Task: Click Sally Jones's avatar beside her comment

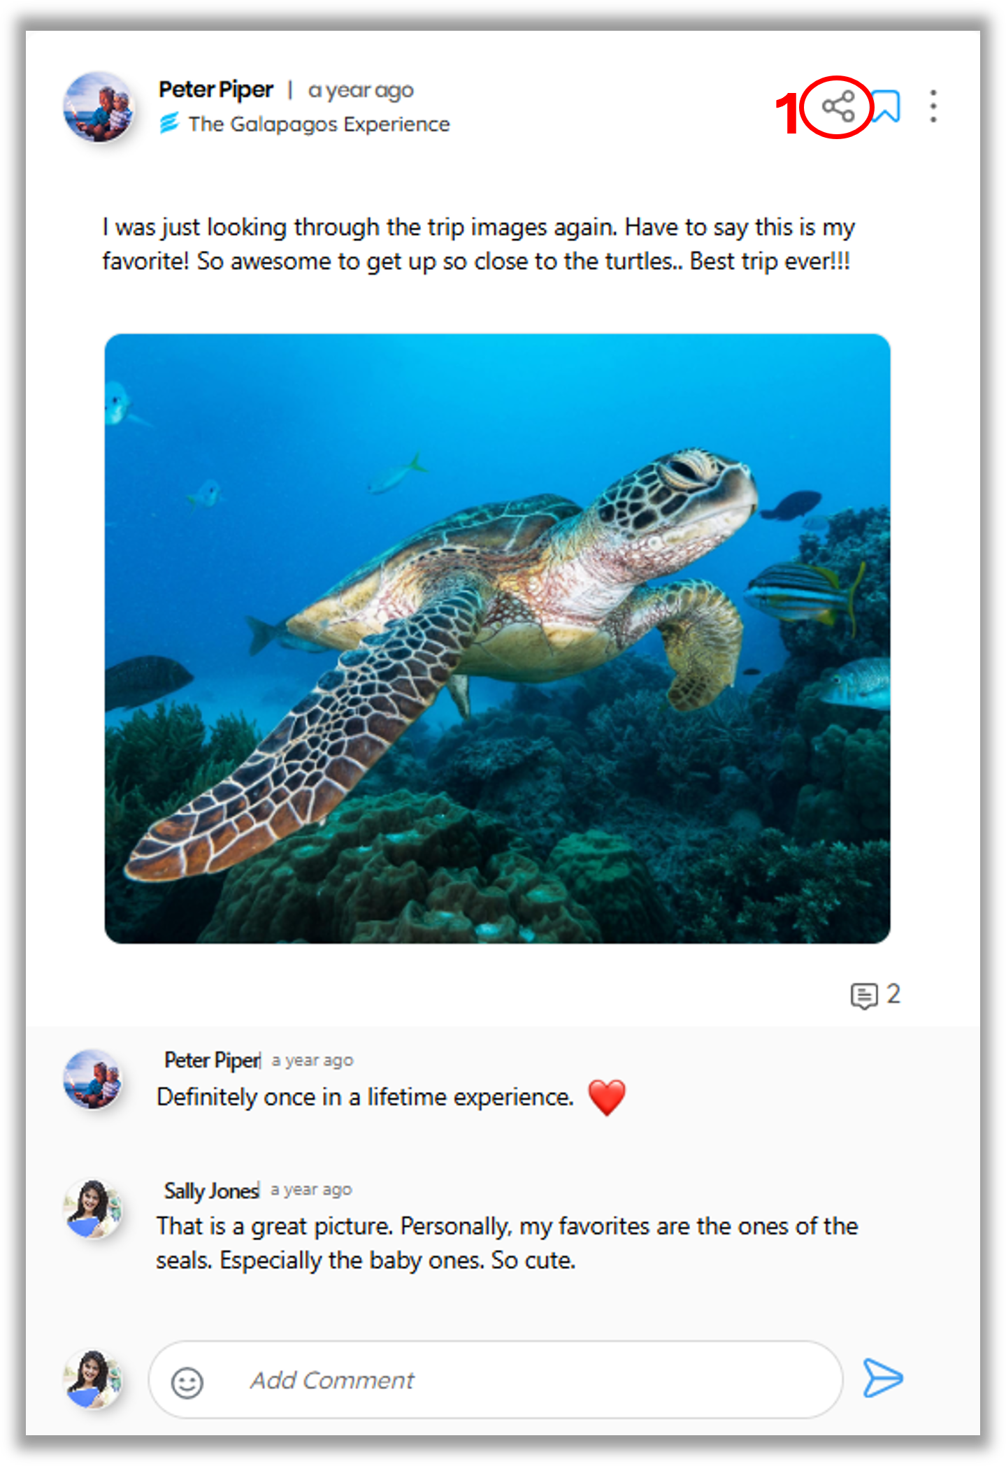Action: pyautogui.click(x=93, y=1209)
